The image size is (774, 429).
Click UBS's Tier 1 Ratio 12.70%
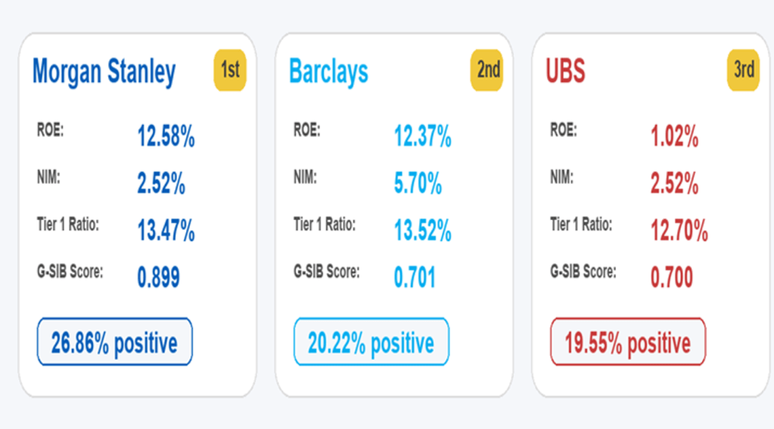[679, 230]
